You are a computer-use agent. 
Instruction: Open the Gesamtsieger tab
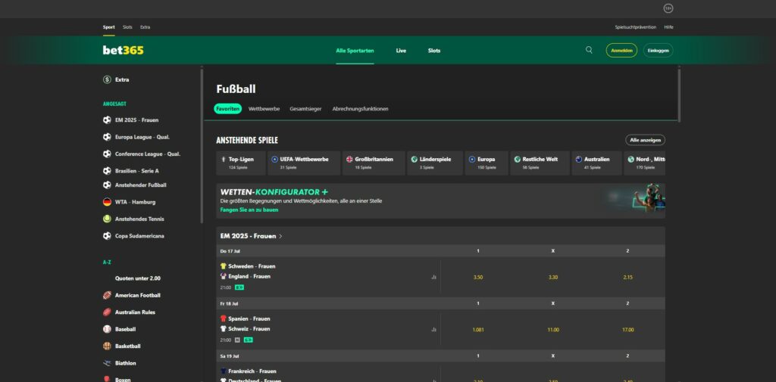click(x=306, y=109)
